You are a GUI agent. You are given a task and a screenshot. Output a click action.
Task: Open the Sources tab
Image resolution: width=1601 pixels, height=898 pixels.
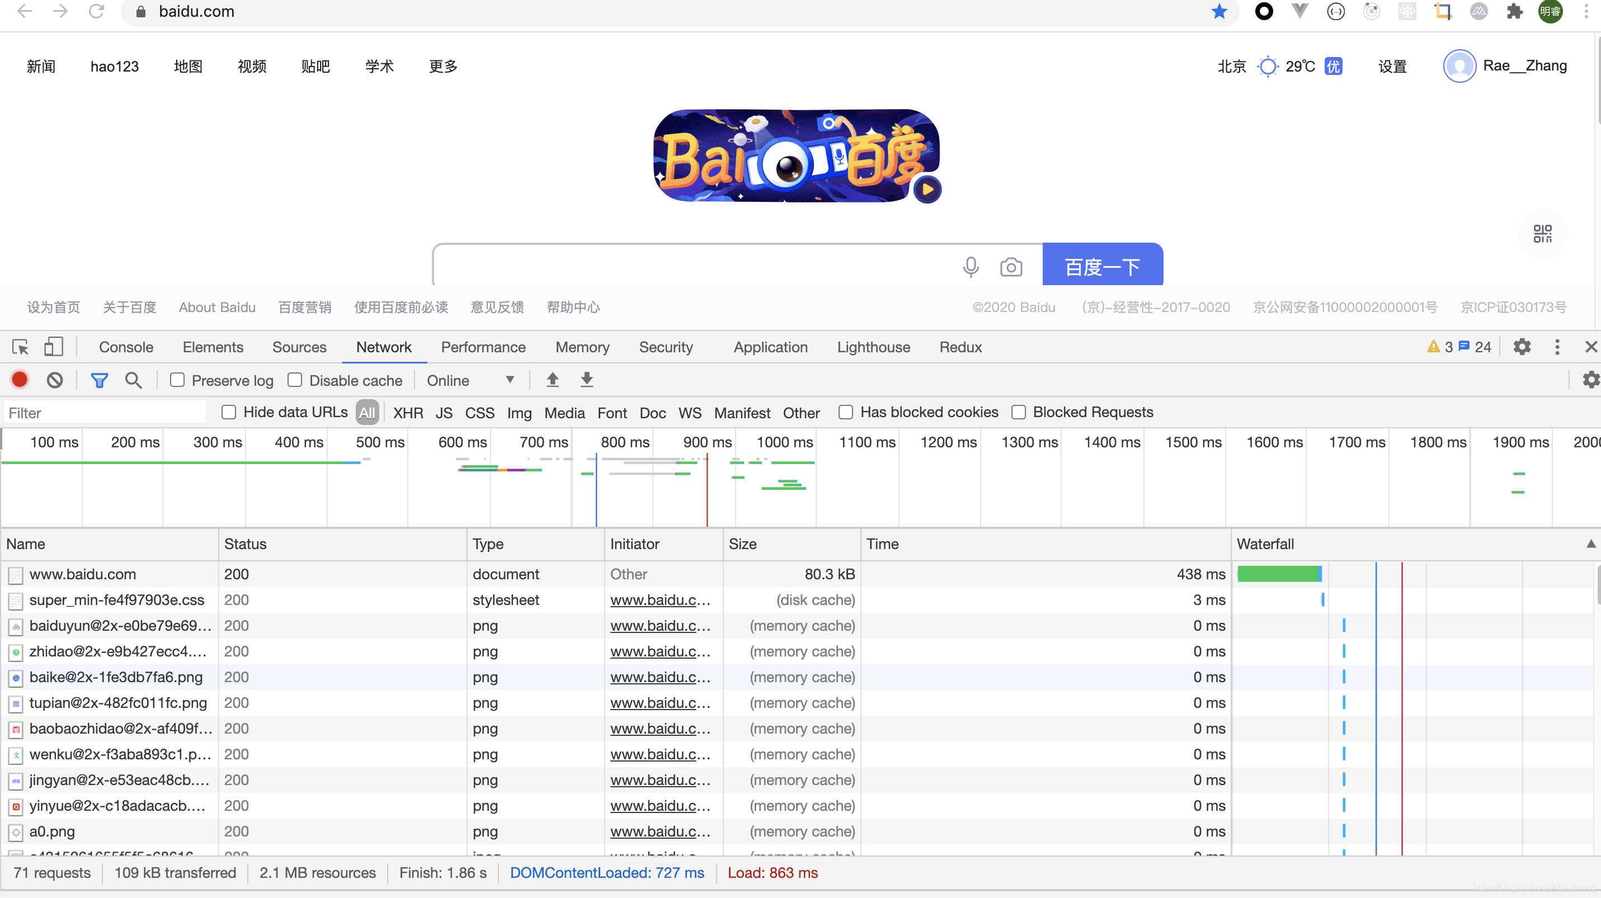tap(299, 347)
